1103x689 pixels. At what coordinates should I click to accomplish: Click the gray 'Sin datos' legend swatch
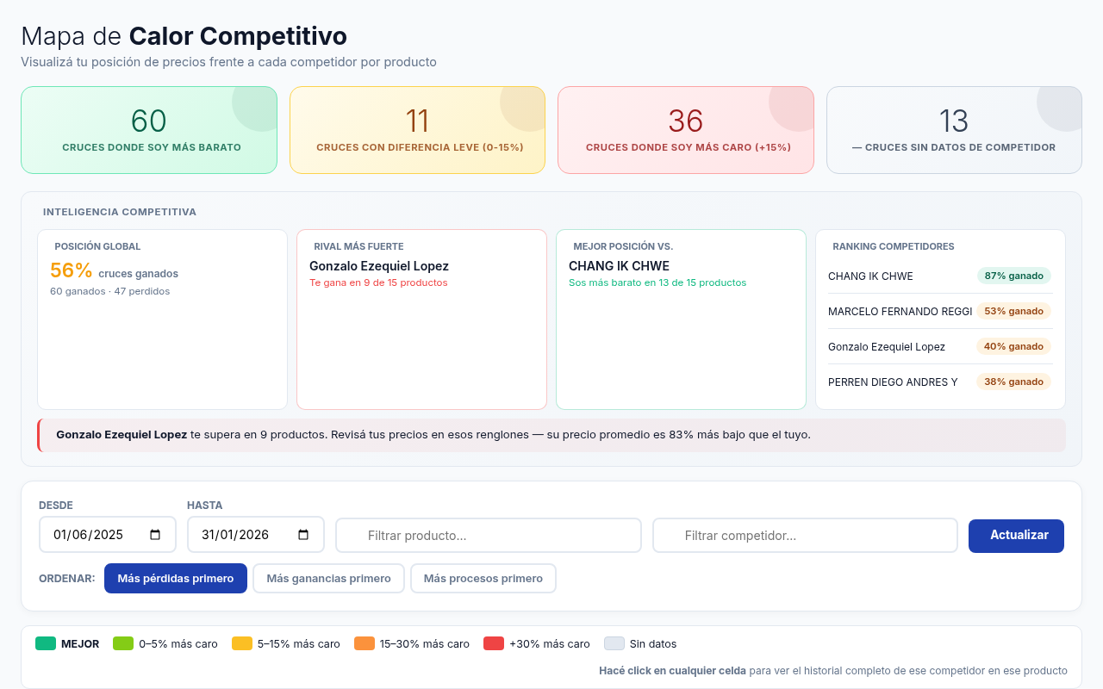point(614,643)
